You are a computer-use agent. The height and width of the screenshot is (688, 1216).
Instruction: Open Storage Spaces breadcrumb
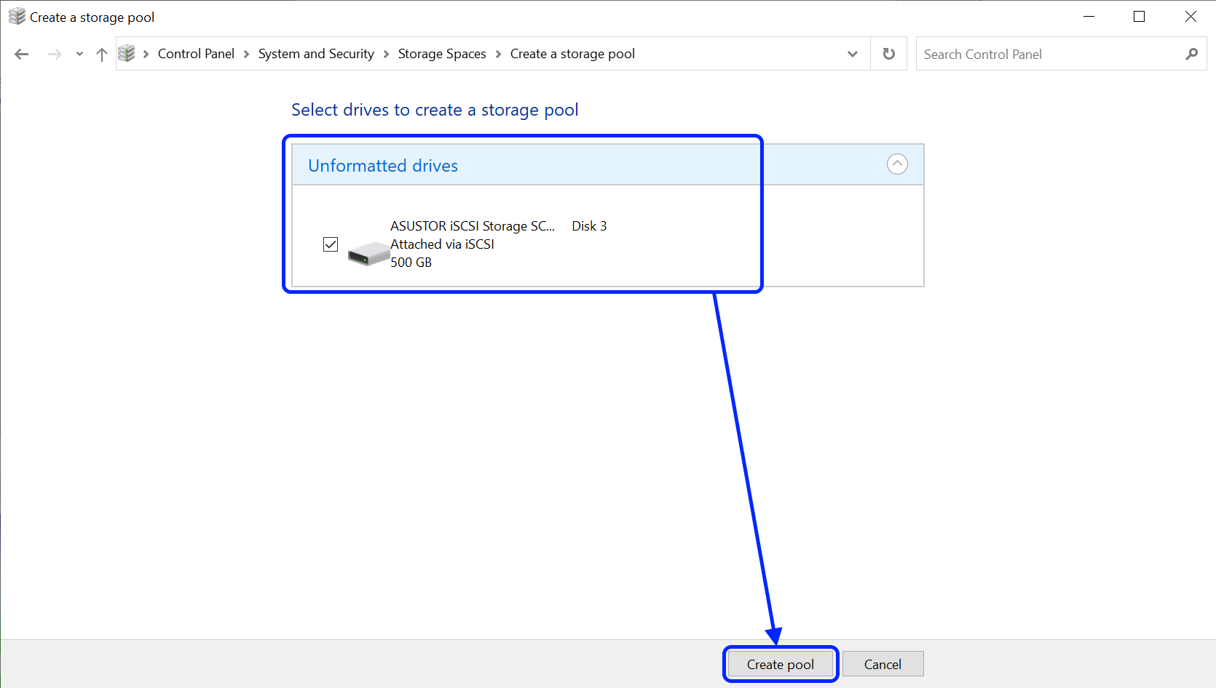pyautogui.click(x=442, y=54)
